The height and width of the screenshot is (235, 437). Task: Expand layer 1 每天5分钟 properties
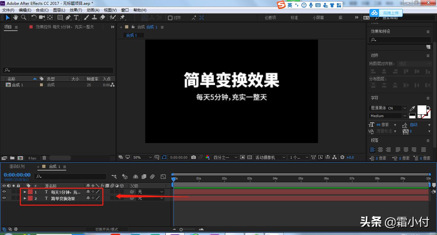[25, 192]
